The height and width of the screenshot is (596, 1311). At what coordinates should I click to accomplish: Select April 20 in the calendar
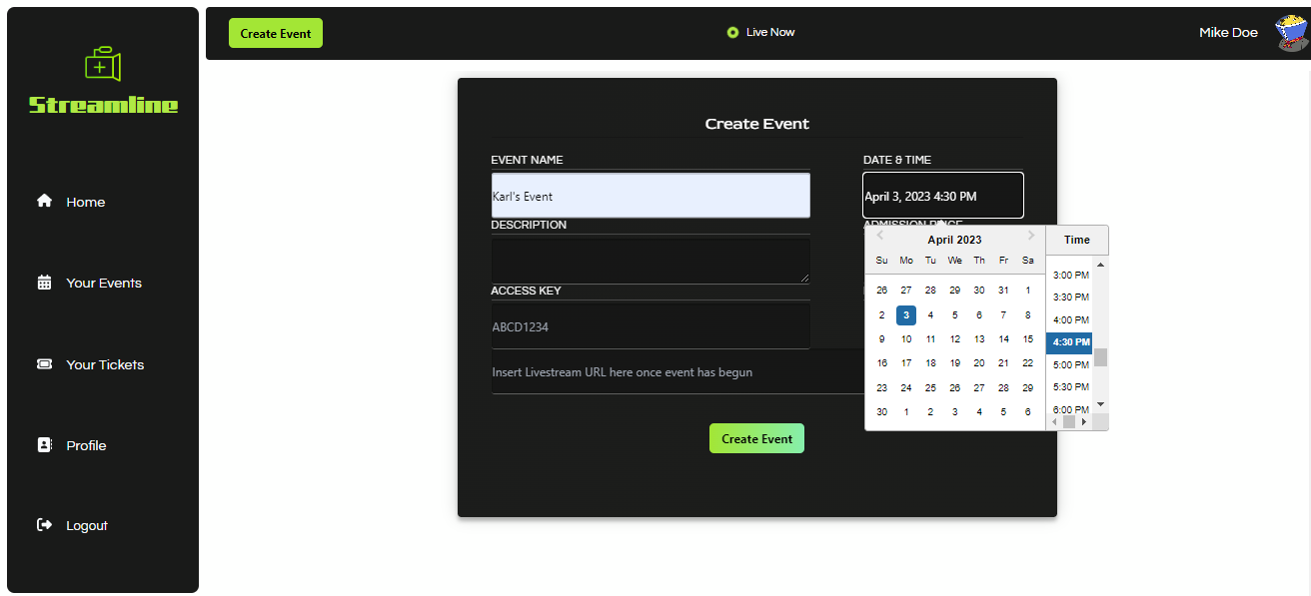(x=979, y=363)
